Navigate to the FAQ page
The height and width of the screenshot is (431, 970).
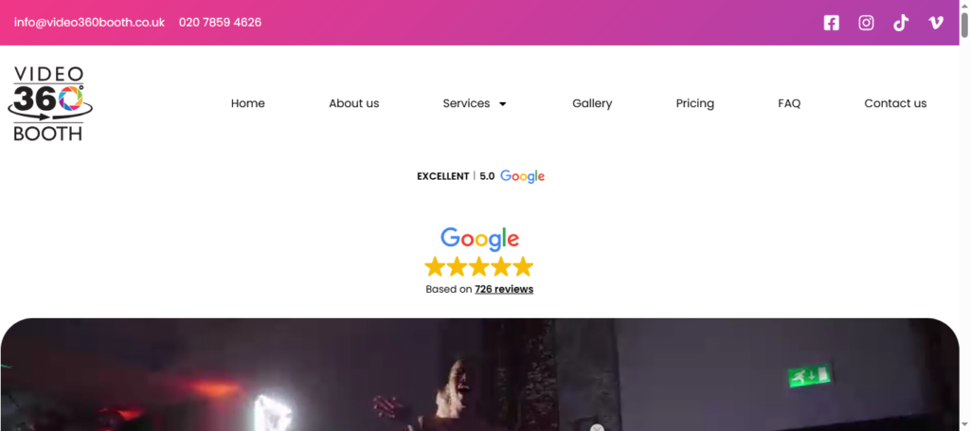click(x=789, y=103)
